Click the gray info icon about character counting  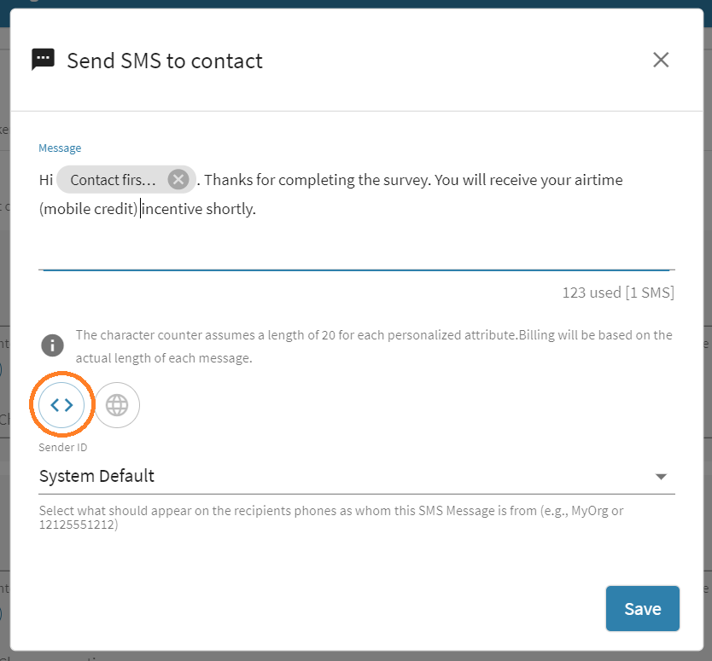tap(52, 345)
